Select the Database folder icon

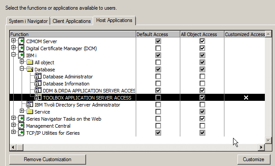pos(30,69)
